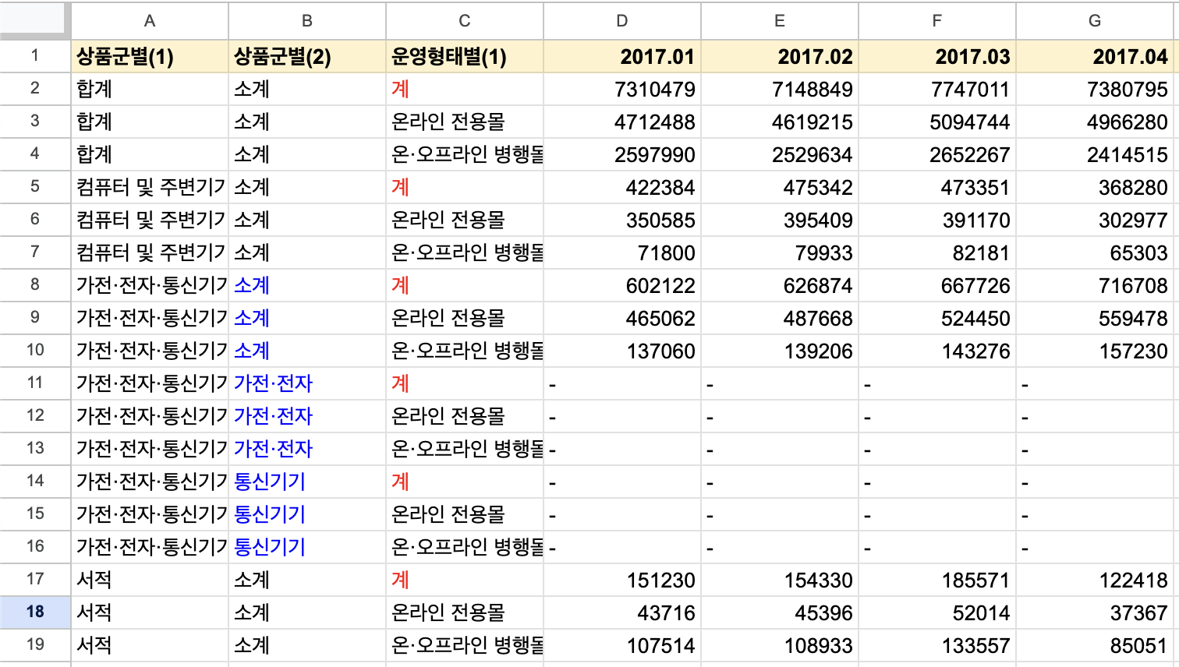
Task: Click cell with value 107514
Action: tap(622, 645)
